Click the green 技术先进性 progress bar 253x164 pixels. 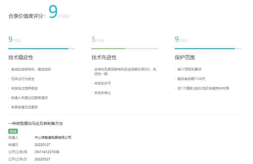pos(125,49)
